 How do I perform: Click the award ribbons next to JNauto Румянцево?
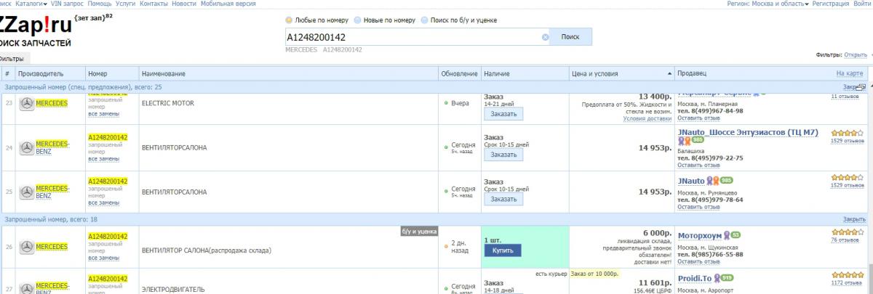(x=713, y=180)
